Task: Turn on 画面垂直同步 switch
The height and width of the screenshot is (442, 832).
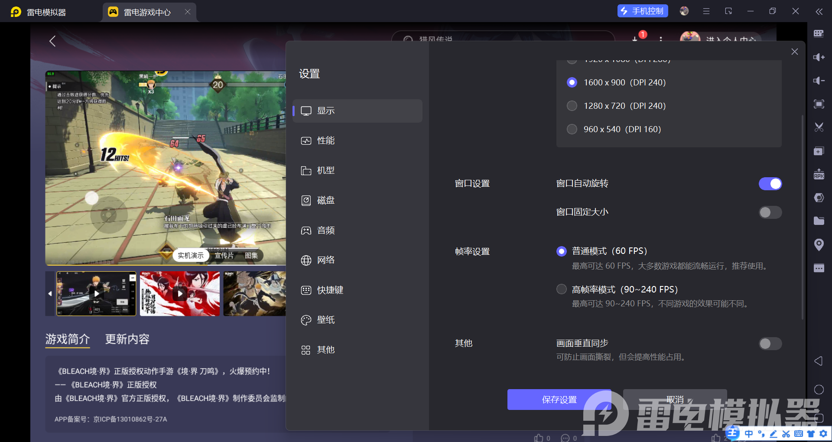Action: [x=770, y=344]
